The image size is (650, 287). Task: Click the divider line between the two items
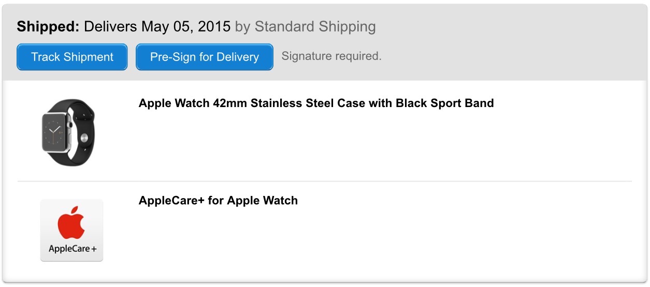[x=324, y=181]
